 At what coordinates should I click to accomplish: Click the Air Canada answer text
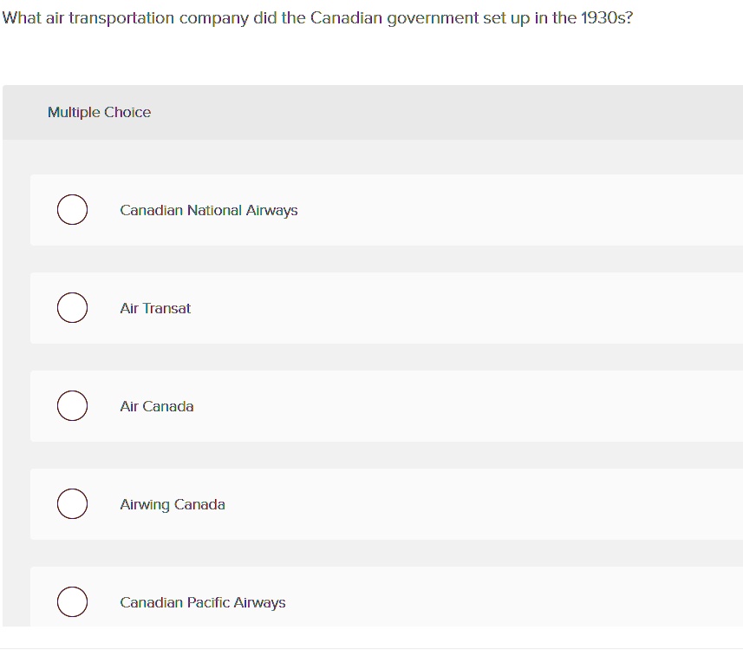(157, 406)
